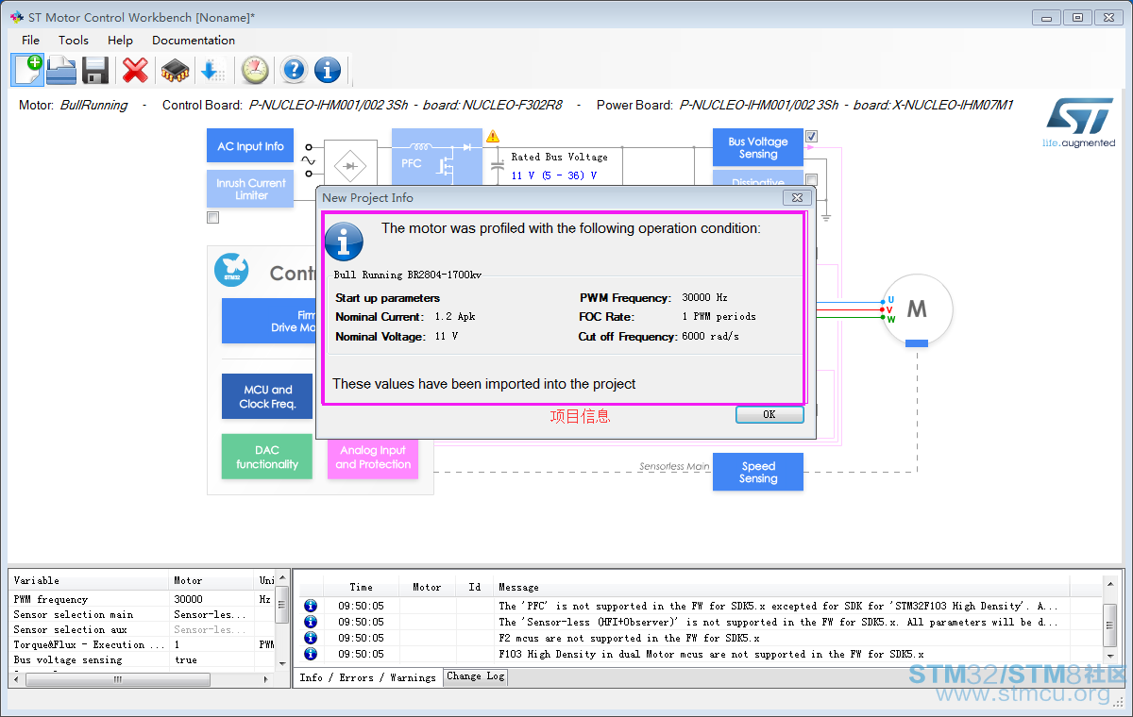Click the question mark help icon
1133x717 pixels.
tap(295, 70)
